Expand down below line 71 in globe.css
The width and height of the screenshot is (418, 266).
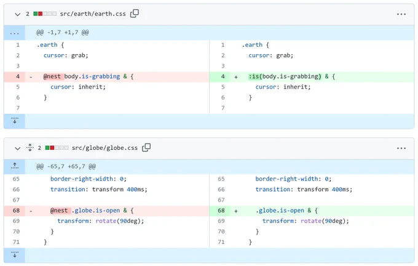[x=14, y=255]
